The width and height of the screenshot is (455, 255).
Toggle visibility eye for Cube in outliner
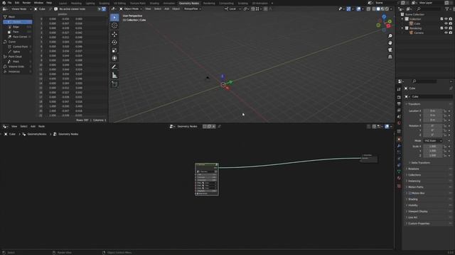(446, 23)
